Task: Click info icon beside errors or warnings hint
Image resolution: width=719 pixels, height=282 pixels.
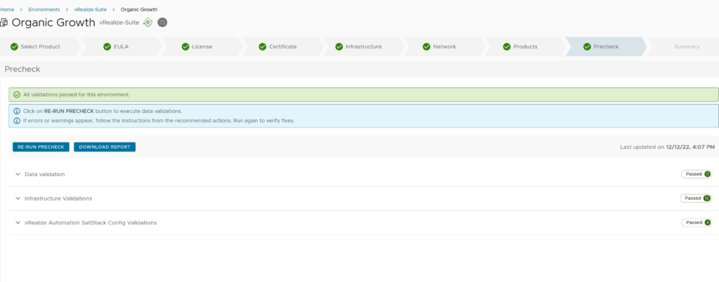Action: (x=17, y=121)
